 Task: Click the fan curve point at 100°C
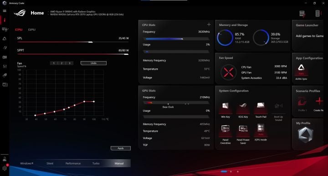tap(94, 102)
